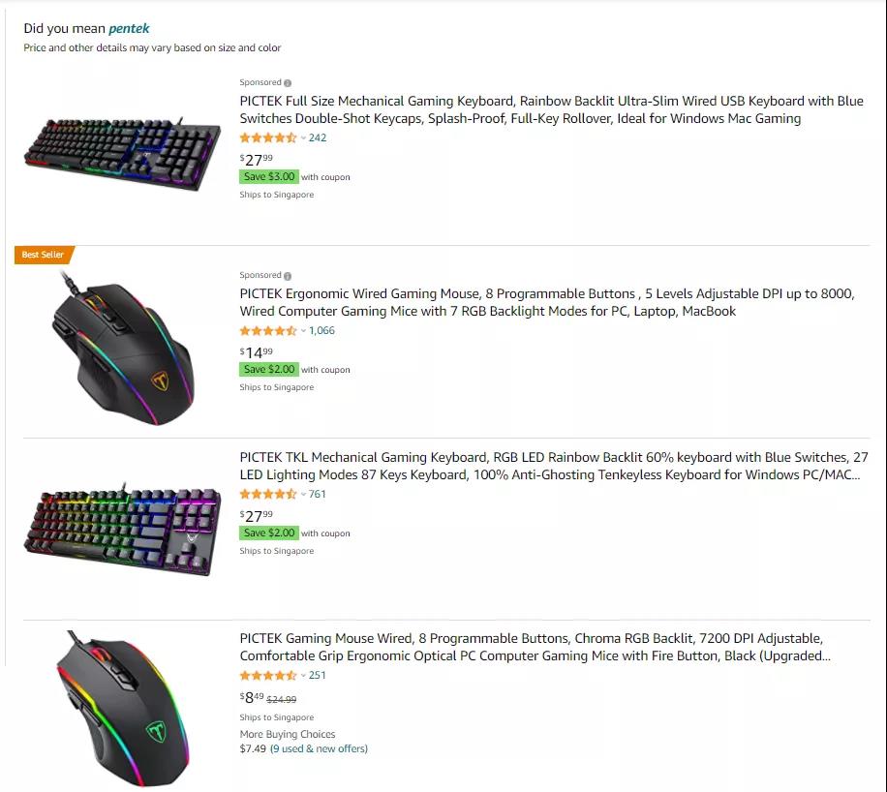Expand rating dropdown arrow beside 761 reviews
The height and width of the screenshot is (792, 887).
point(303,495)
